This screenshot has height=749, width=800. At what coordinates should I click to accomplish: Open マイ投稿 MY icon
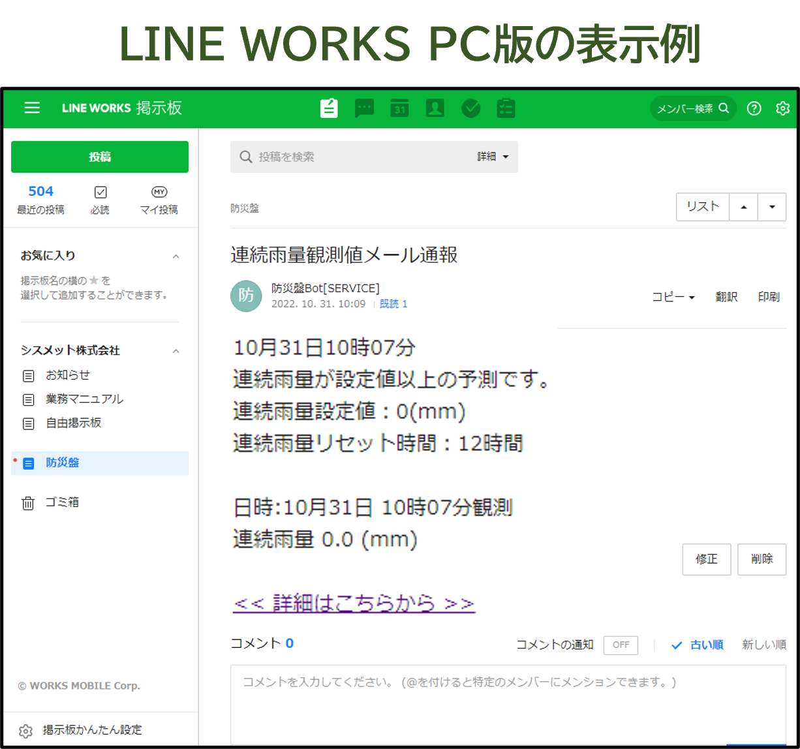tap(159, 192)
